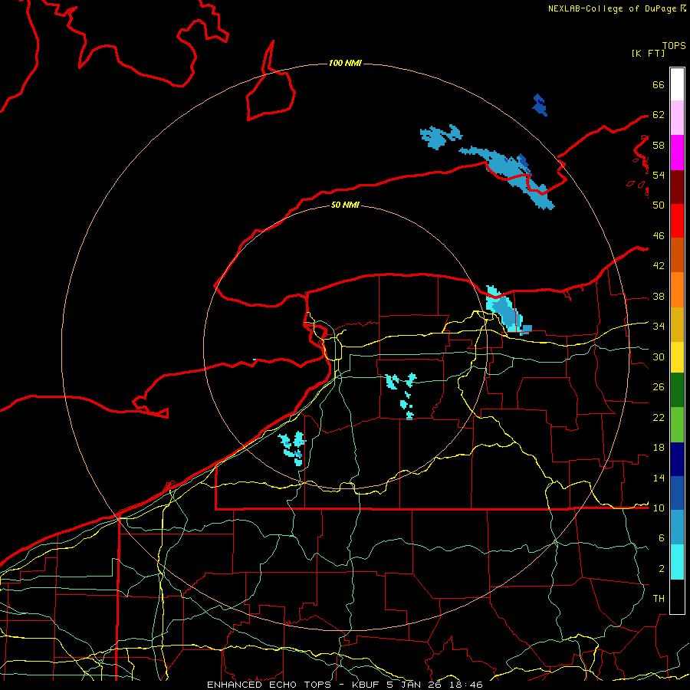
Task: Click the '6' legend value
Action: (661, 538)
